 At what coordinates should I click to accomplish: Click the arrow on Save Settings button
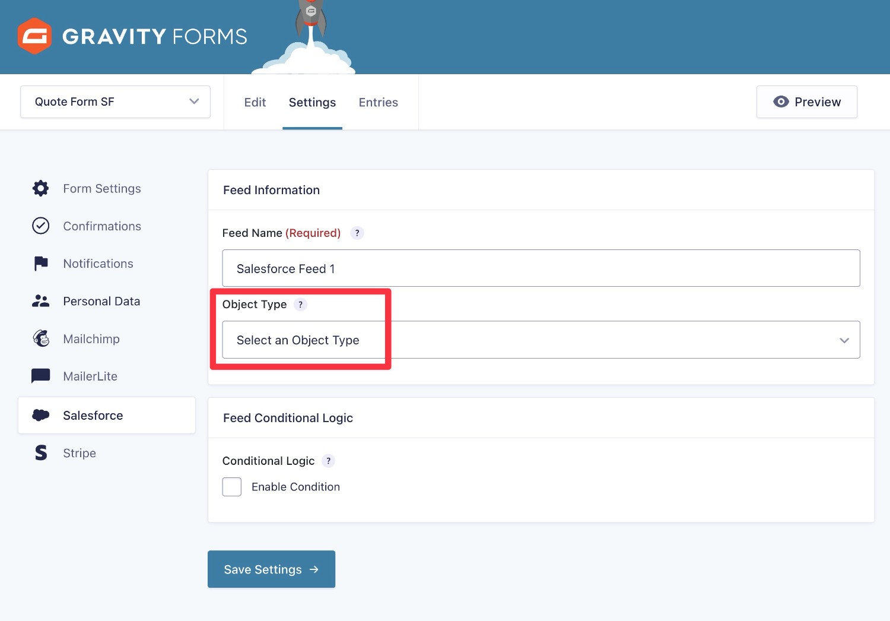point(314,569)
